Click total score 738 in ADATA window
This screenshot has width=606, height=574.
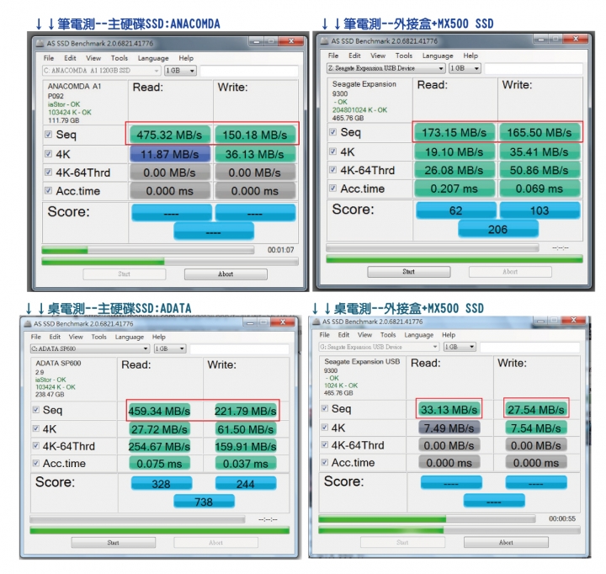[204, 502]
